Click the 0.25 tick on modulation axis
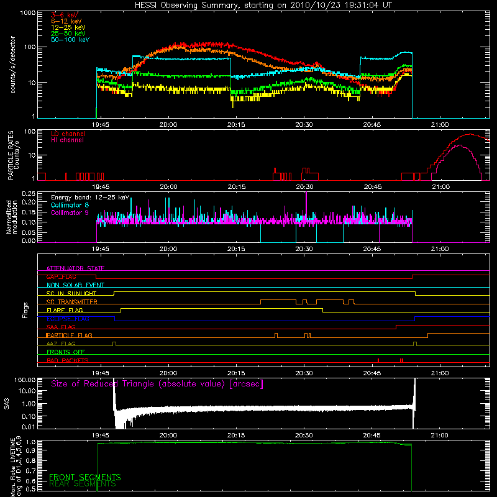This screenshot has width=497, height=497. click(x=29, y=193)
